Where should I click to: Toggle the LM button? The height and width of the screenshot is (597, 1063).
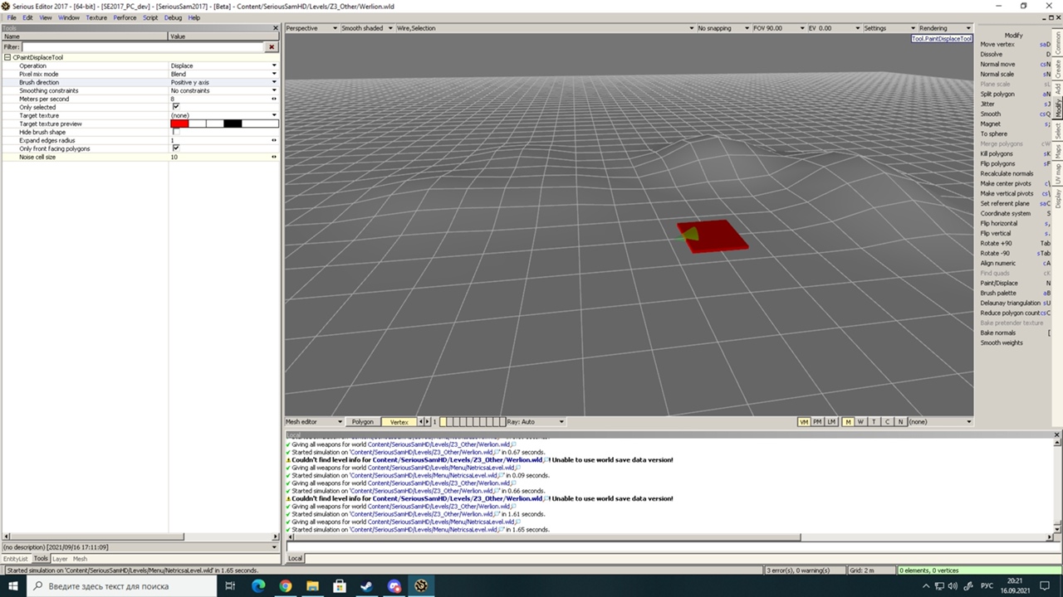click(831, 422)
